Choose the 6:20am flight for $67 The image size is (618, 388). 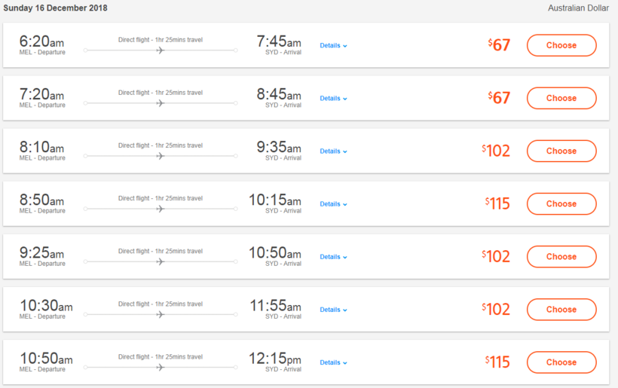561,45
